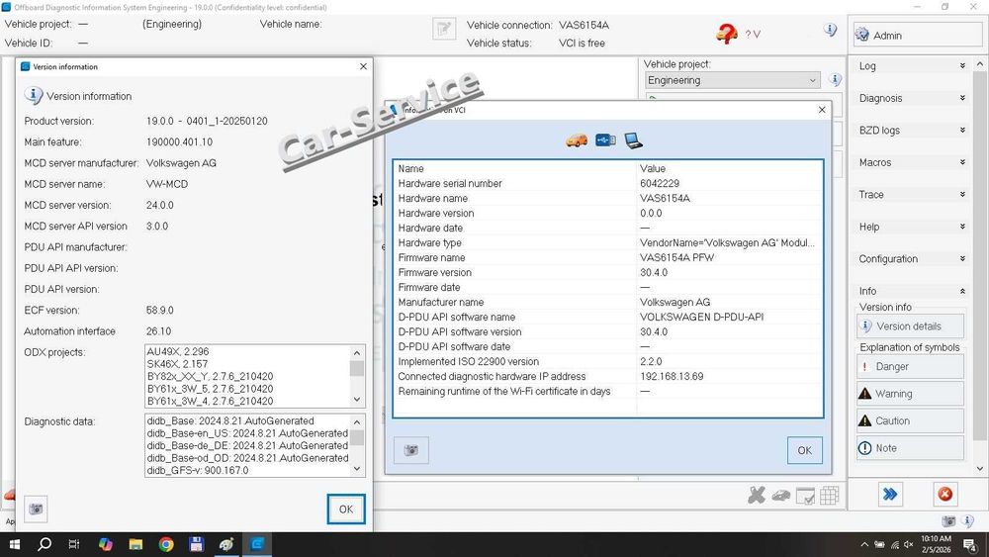Select ODX project 'SK46X, 2.157'

click(177, 364)
